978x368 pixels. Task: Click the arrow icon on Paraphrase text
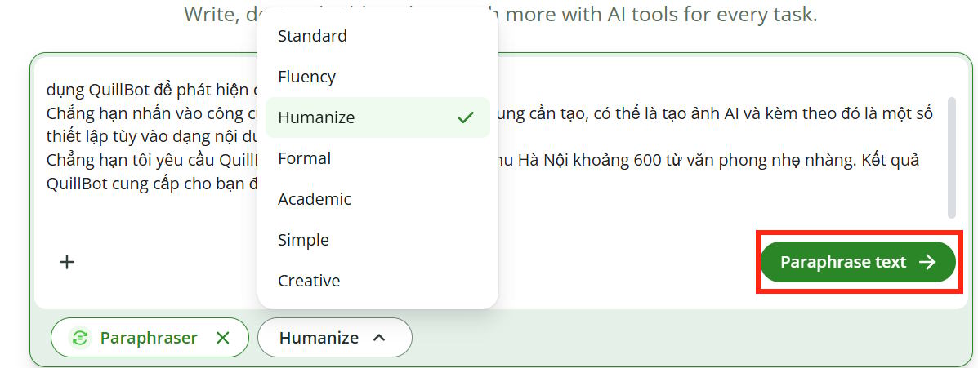click(x=927, y=262)
